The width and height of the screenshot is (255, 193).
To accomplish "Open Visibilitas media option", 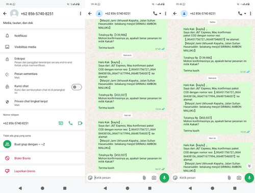I will pyautogui.click(x=42, y=47).
